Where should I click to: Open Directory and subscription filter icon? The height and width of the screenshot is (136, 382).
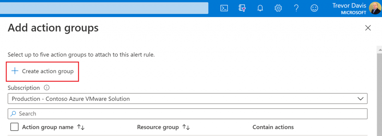point(242,8)
